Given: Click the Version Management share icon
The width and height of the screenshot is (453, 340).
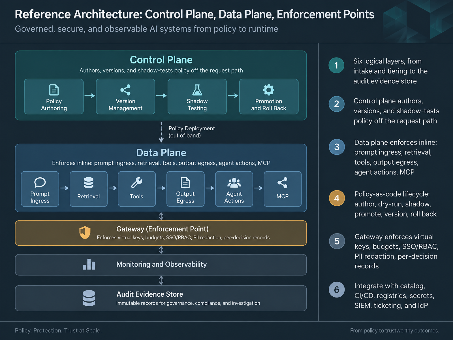Looking at the screenshot, I should 125,90.
